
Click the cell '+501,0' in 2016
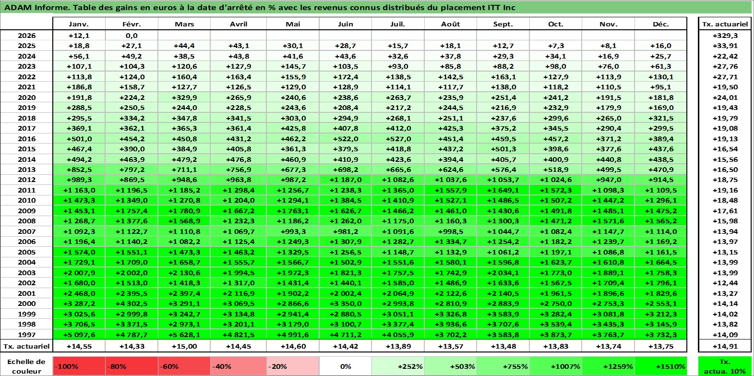point(79,139)
